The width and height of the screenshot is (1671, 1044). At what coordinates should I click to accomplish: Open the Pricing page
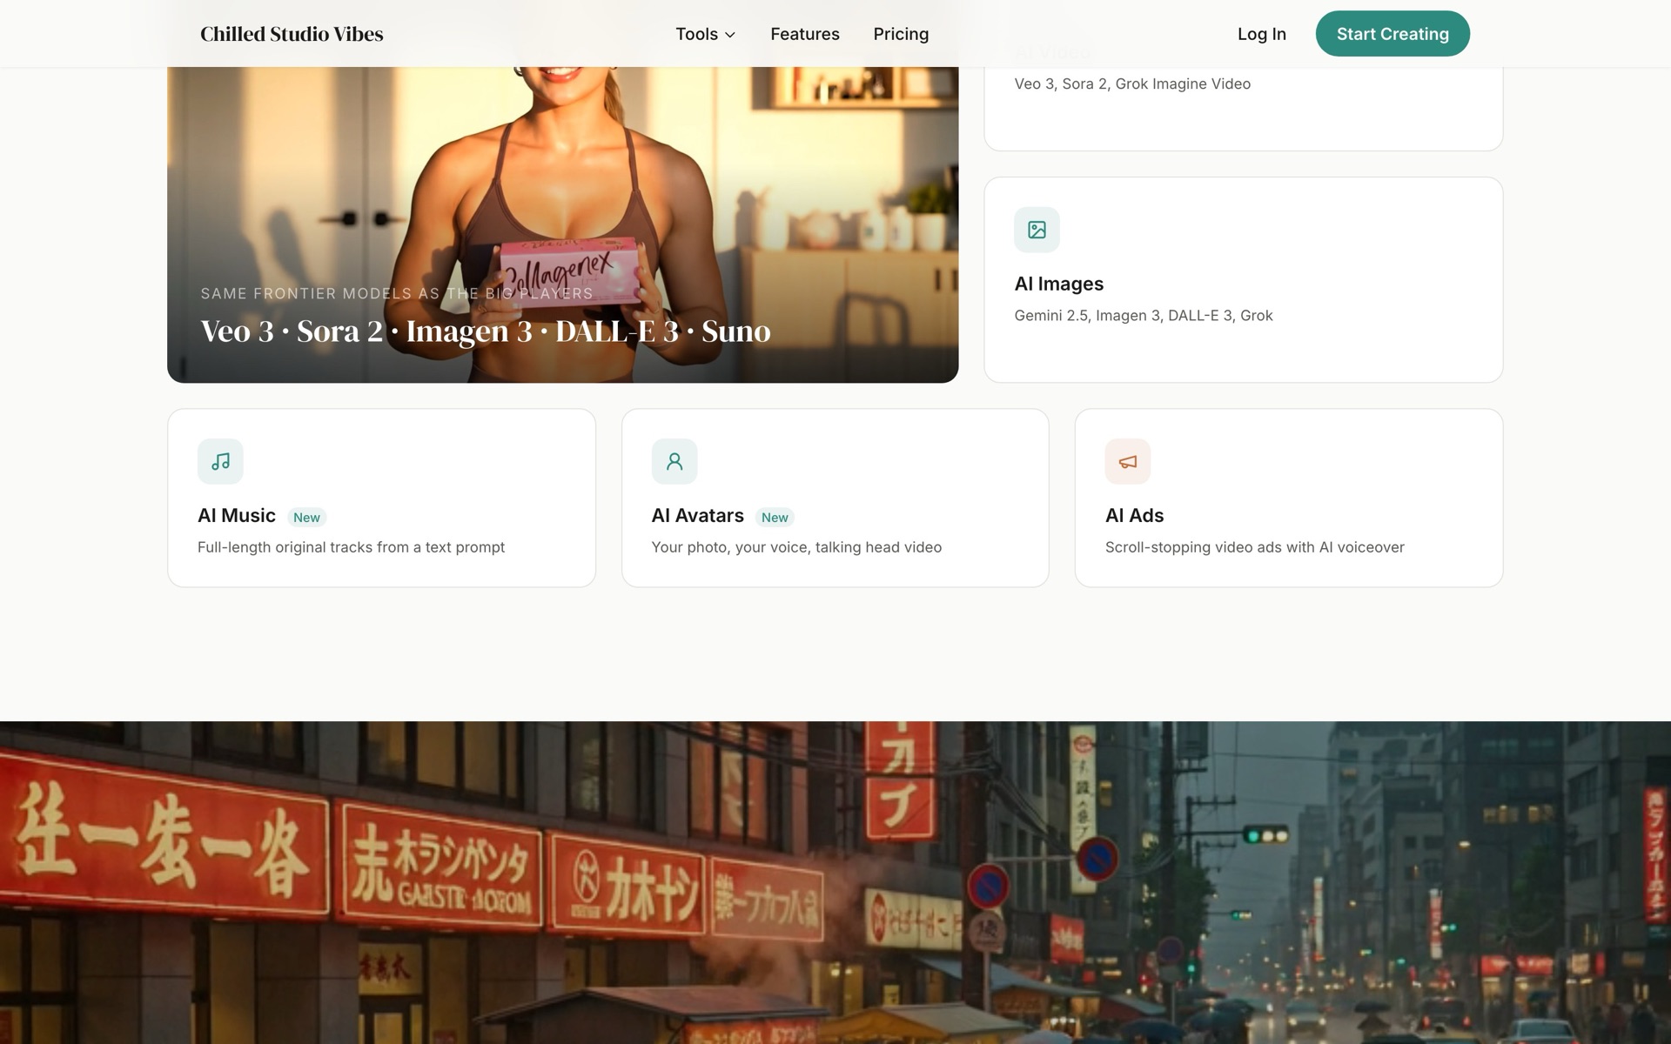(x=901, y=34)
